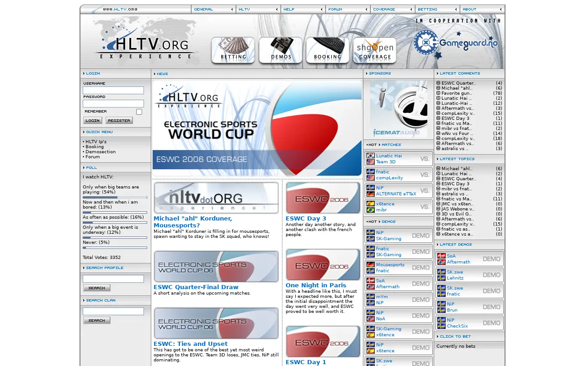The width and height of the screenshot is (585, 366).
Task: Open the shgOpen Coverage icon
Action: tap(375, 50)
